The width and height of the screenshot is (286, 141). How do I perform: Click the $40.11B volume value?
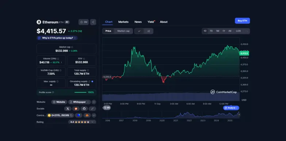44,63
